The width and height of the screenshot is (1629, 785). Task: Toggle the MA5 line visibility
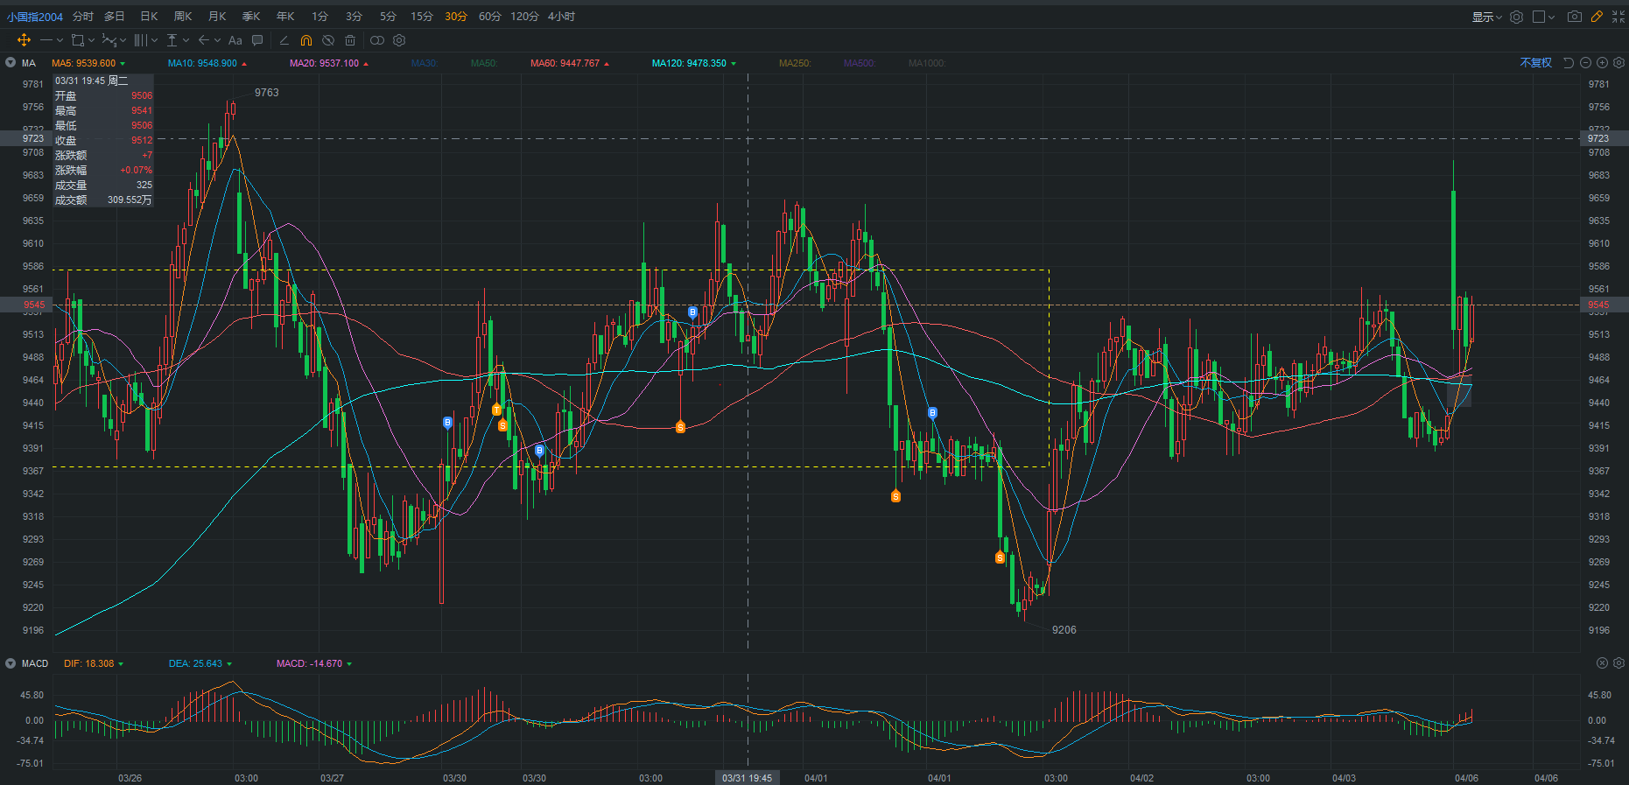pos(88,63)
